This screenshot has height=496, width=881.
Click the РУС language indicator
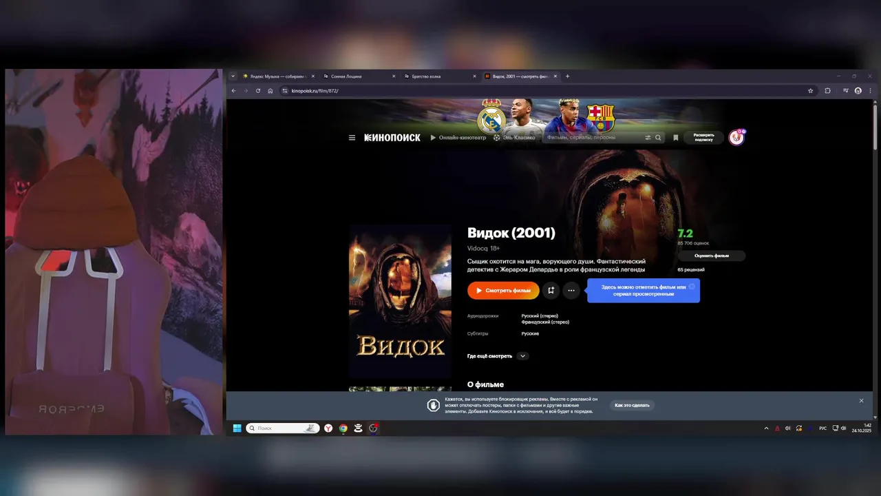pyautogui.click(x=823, y=428)
